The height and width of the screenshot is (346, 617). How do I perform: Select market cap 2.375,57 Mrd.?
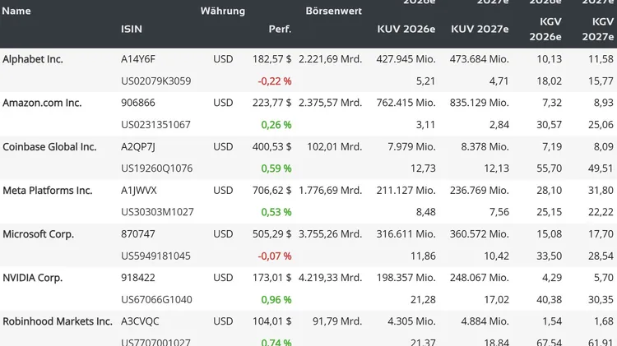330,103
